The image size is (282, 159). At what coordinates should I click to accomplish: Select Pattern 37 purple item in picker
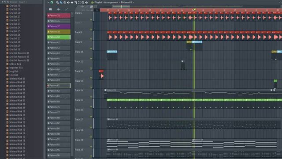59,26
